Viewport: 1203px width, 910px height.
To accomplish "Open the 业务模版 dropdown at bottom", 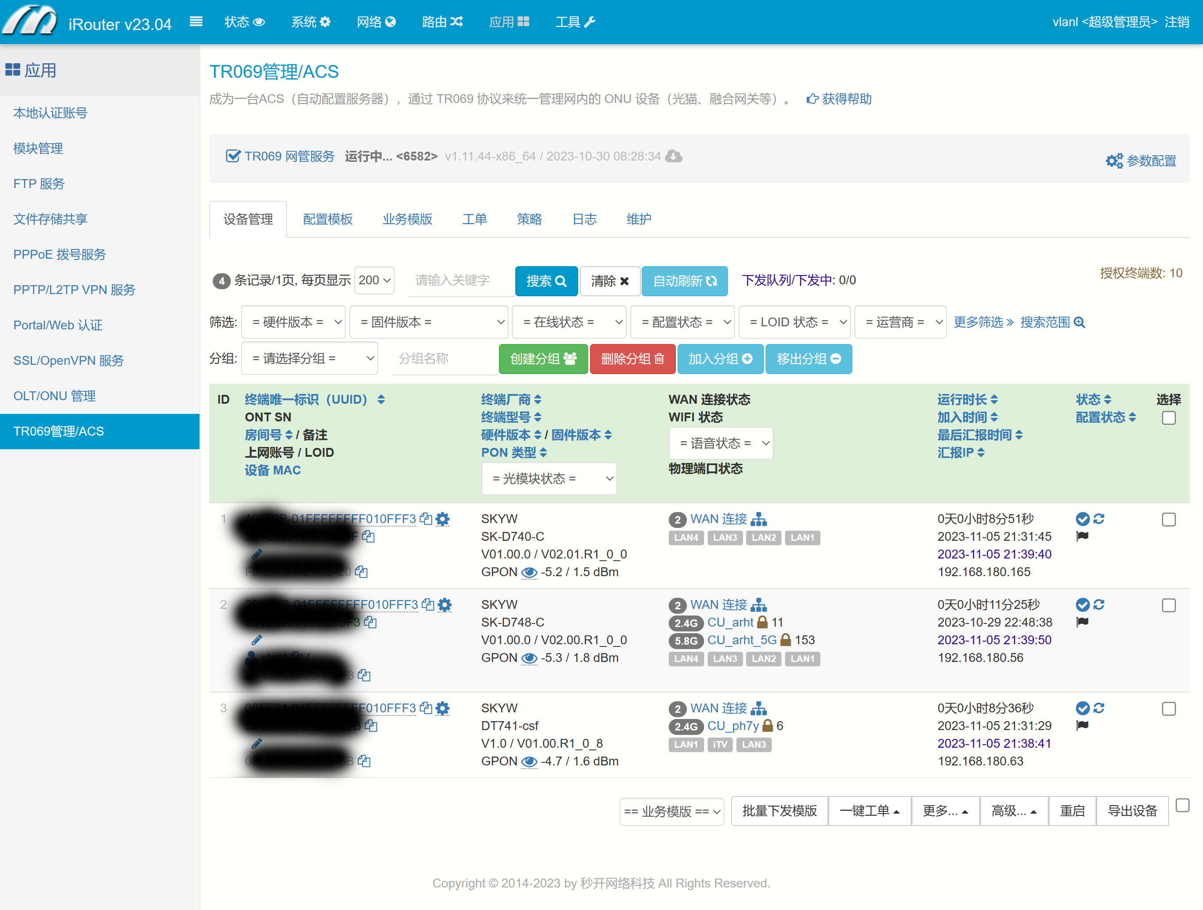I will 672,811.
